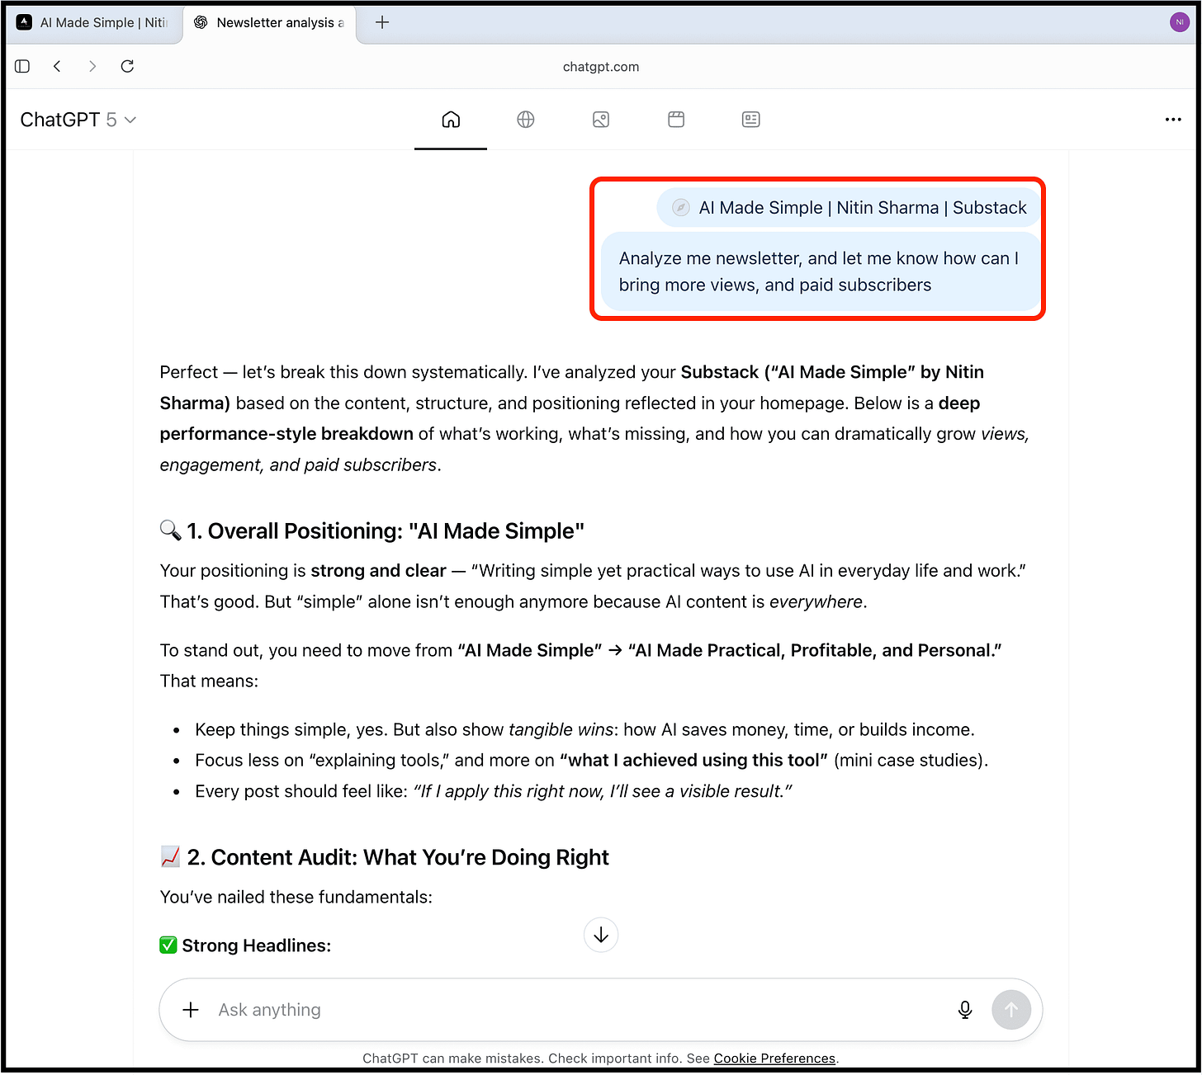Open the three-dot more options menu
Screen dimensions: 1202x1075
[1173, 120]
